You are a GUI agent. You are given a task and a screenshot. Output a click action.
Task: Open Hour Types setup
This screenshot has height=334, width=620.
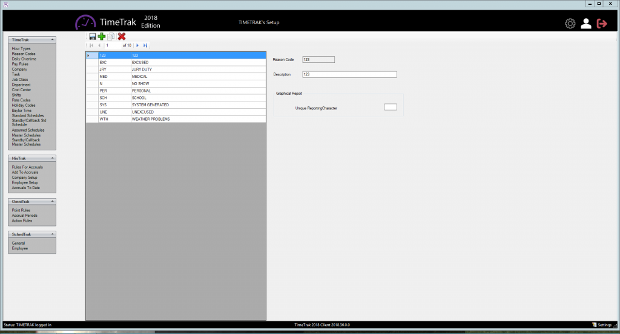pos(21,48)
